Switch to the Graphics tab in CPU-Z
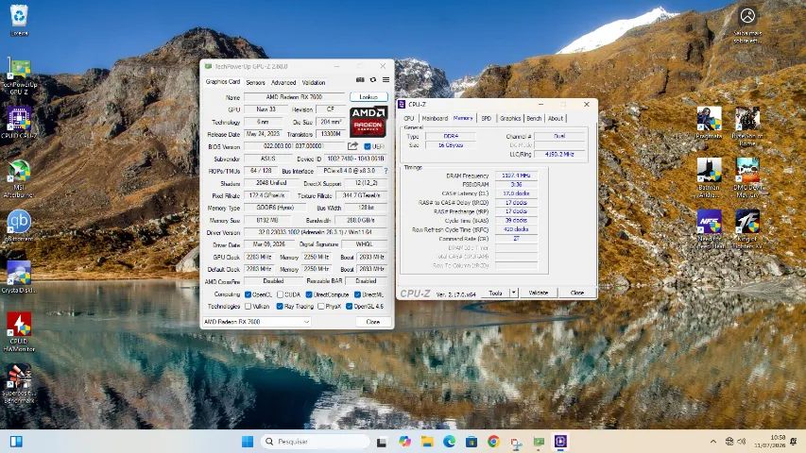Image resolution: width=806 pixels, height=453 pixels. pyautogui.click(x=510, y=118)
